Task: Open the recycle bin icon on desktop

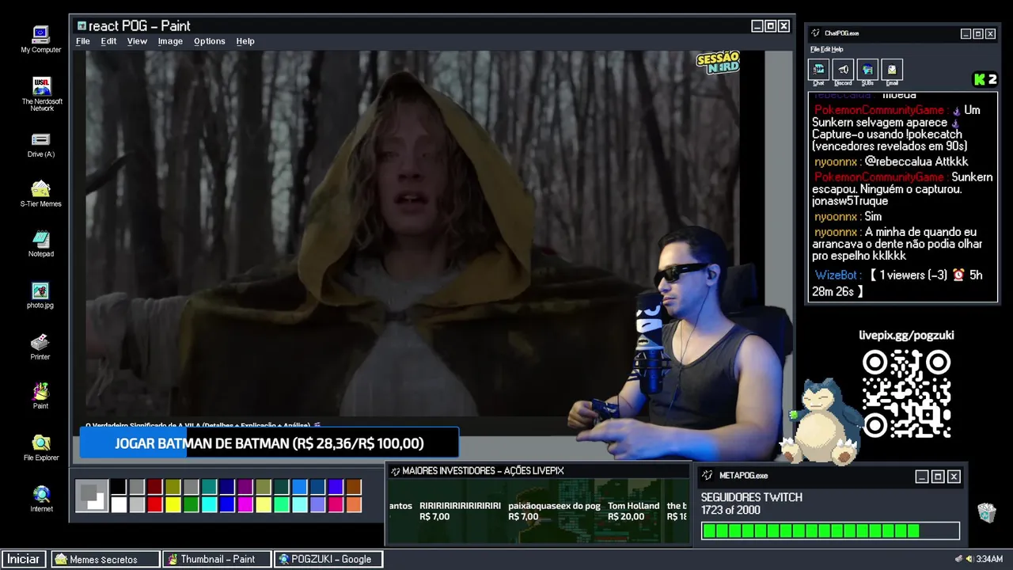Action: tap(986, 513)
